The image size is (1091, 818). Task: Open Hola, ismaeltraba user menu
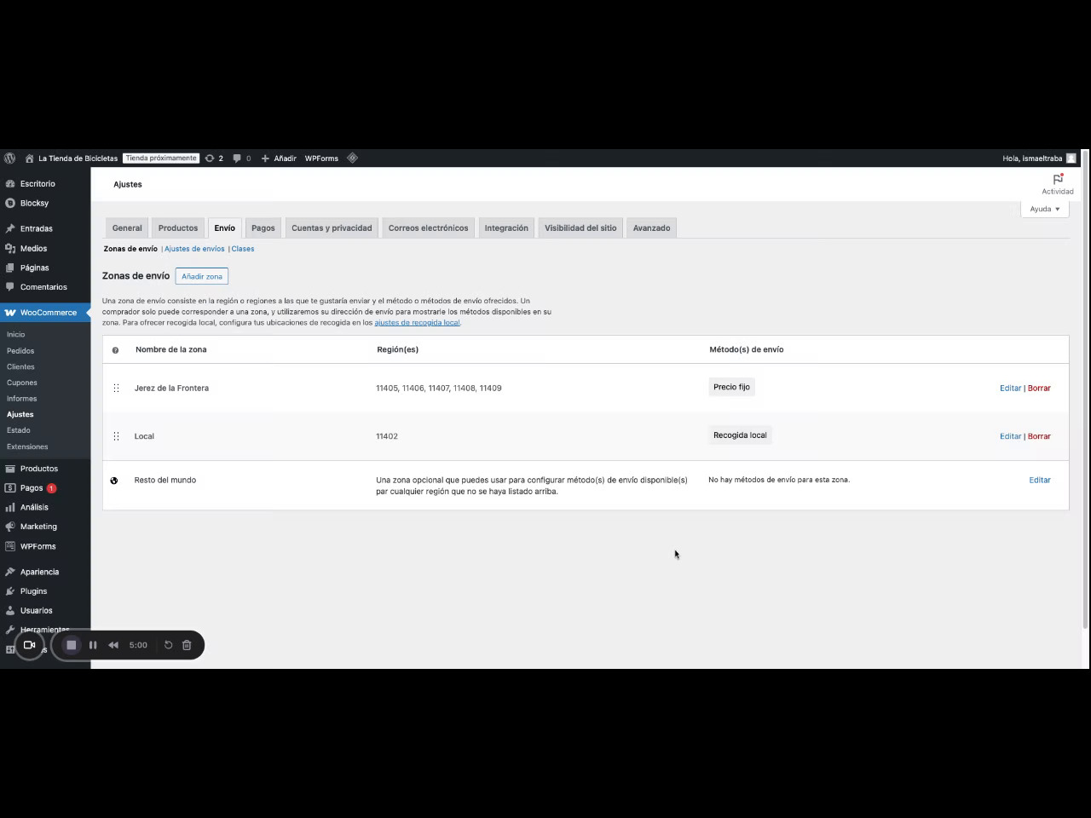pos(1039,158)
